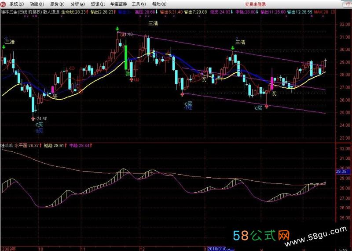Click the 输出7:29.88 legend value

pos(195,12)
